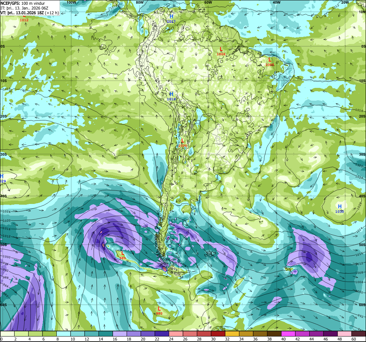
Task: Pick the 14–16 teal legend swatch
Action: (x=105, y=334)
